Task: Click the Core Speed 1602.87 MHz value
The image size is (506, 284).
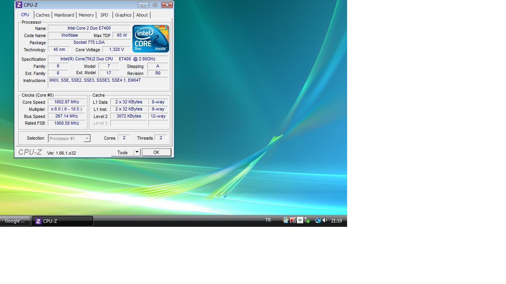Action: coord(66,102)
